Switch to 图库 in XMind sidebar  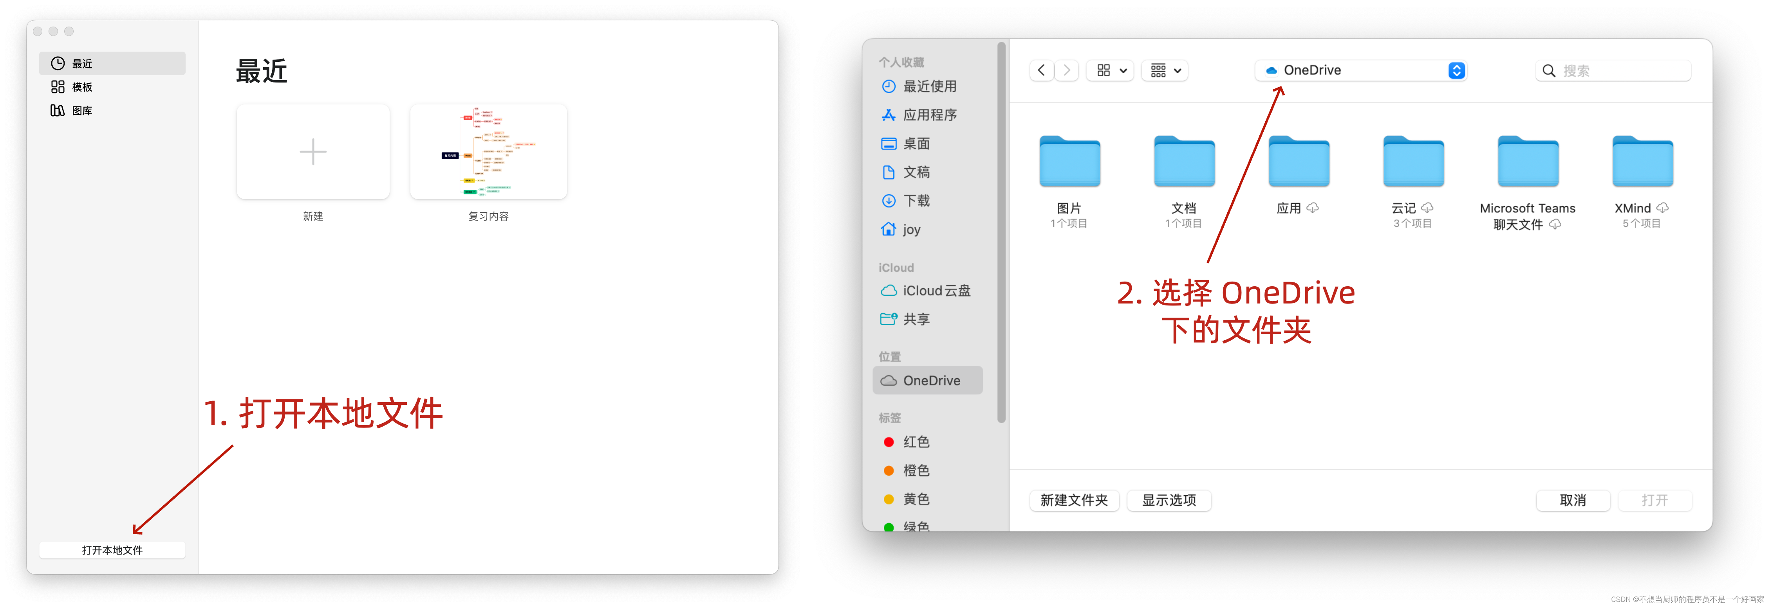82,110
